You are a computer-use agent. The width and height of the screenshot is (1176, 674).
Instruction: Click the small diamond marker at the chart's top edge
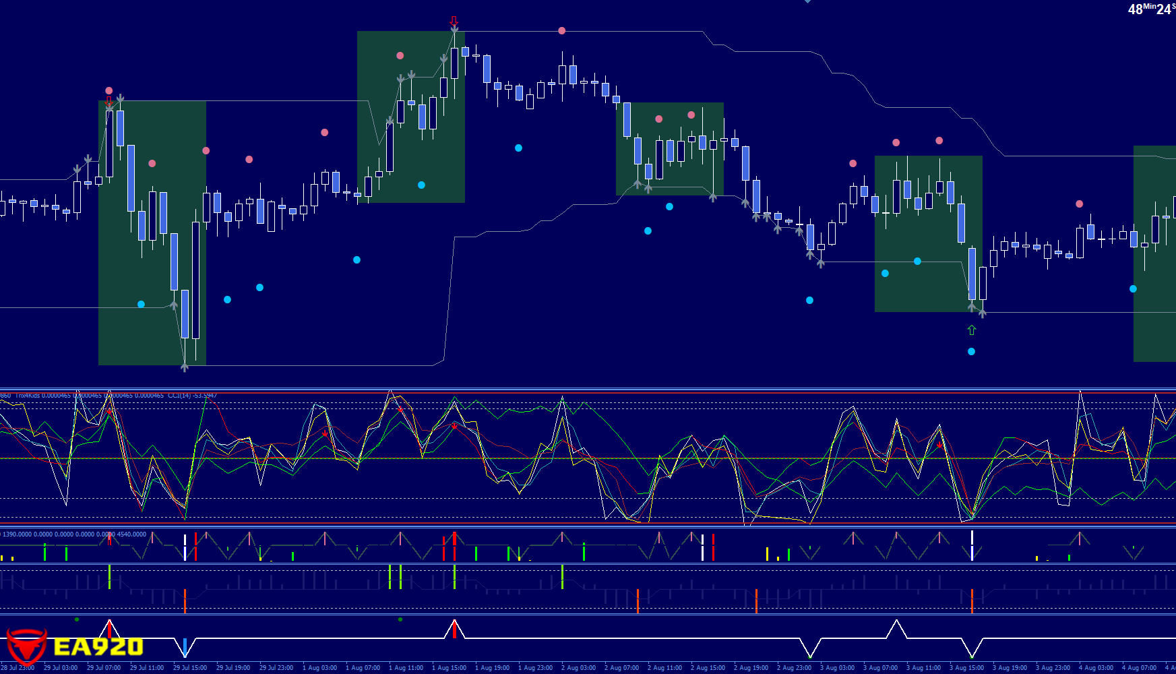coord(807,1)
